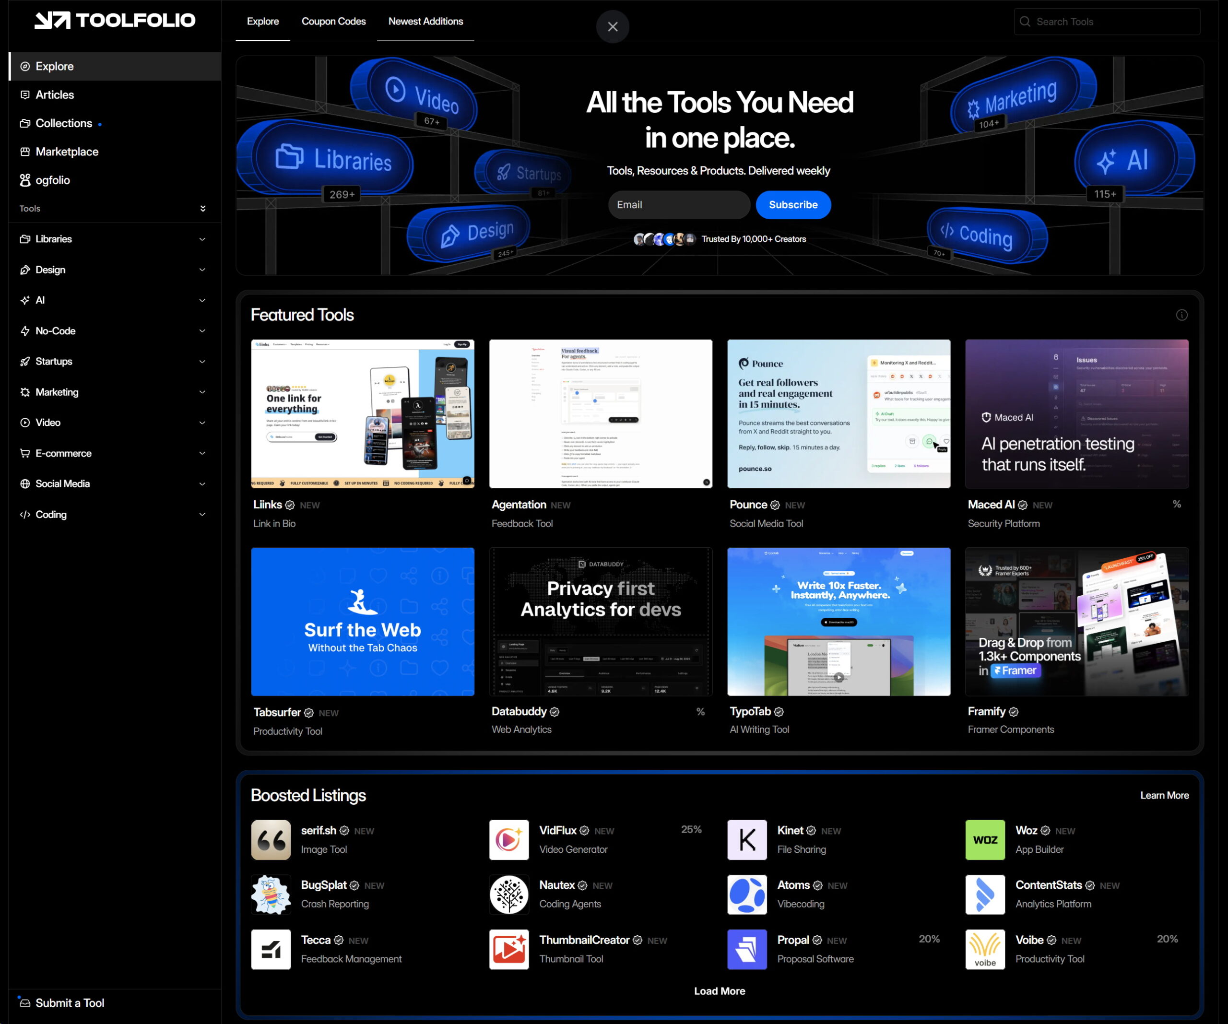The height and width of the screenshot is (1024, 1228).
Task: Click the info icon in Featured Tools
Action: [x=1181, y=315]
